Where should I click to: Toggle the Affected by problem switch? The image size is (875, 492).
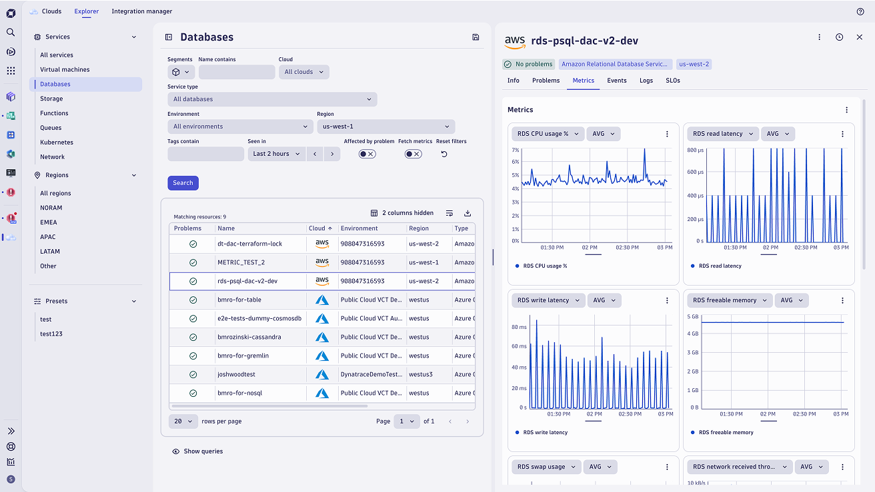367,154
